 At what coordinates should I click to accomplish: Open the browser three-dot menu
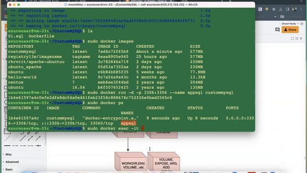pyautogui.click(x=301, y=9)
